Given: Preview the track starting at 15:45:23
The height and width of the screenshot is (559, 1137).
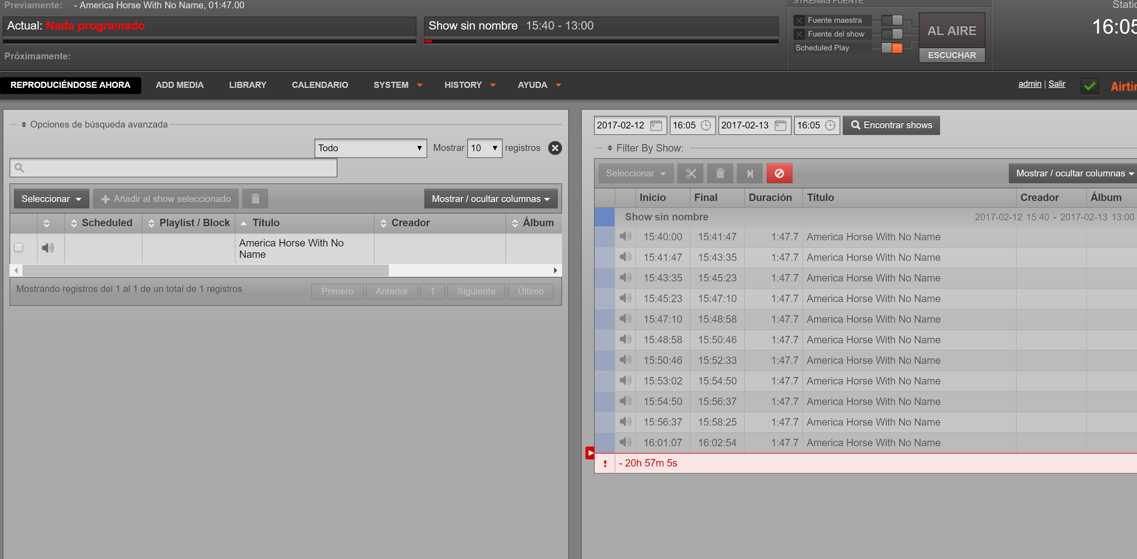Looking at the screenshot, I should tap(625, 298).
